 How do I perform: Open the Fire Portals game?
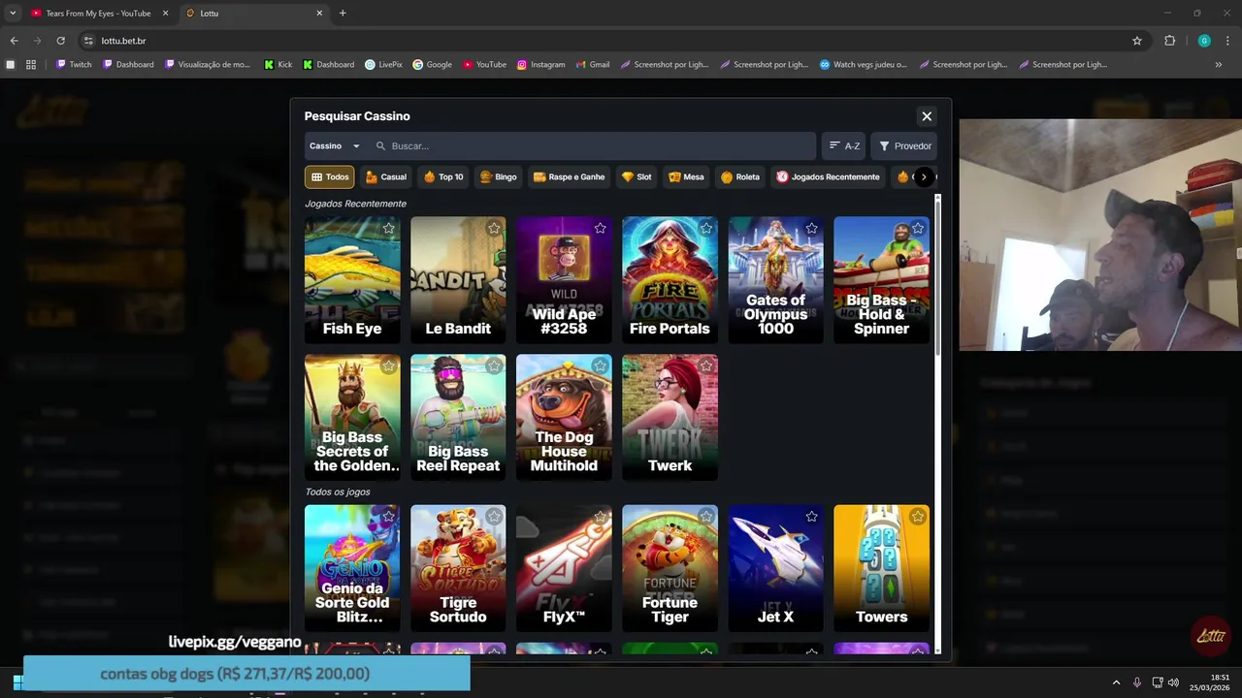coord(670,280)
